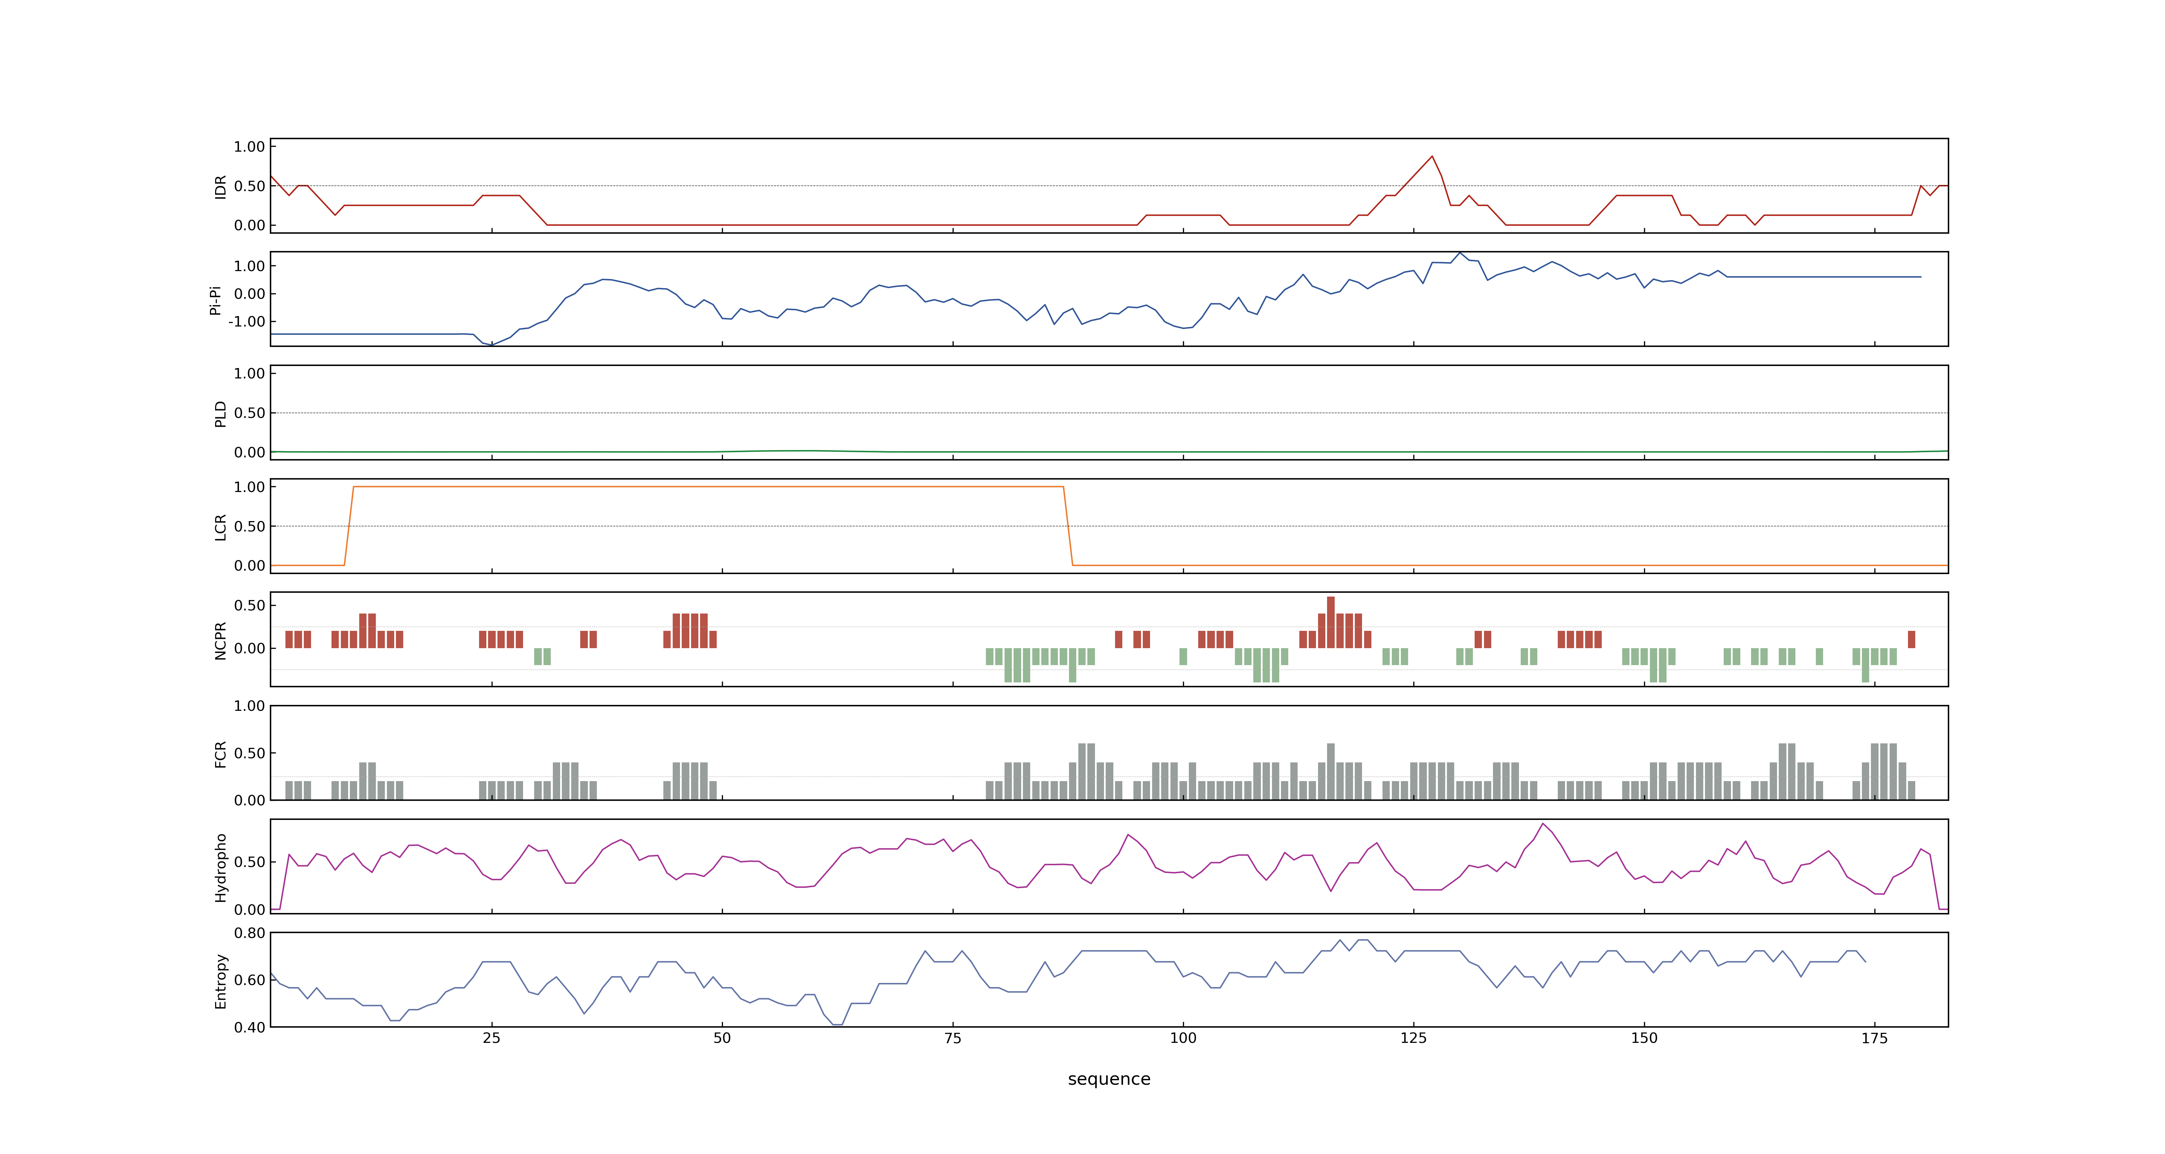The height and width of the screenshot is (1154, 2165).
Task: Click the IDR axis label
Action: (220, 187)
